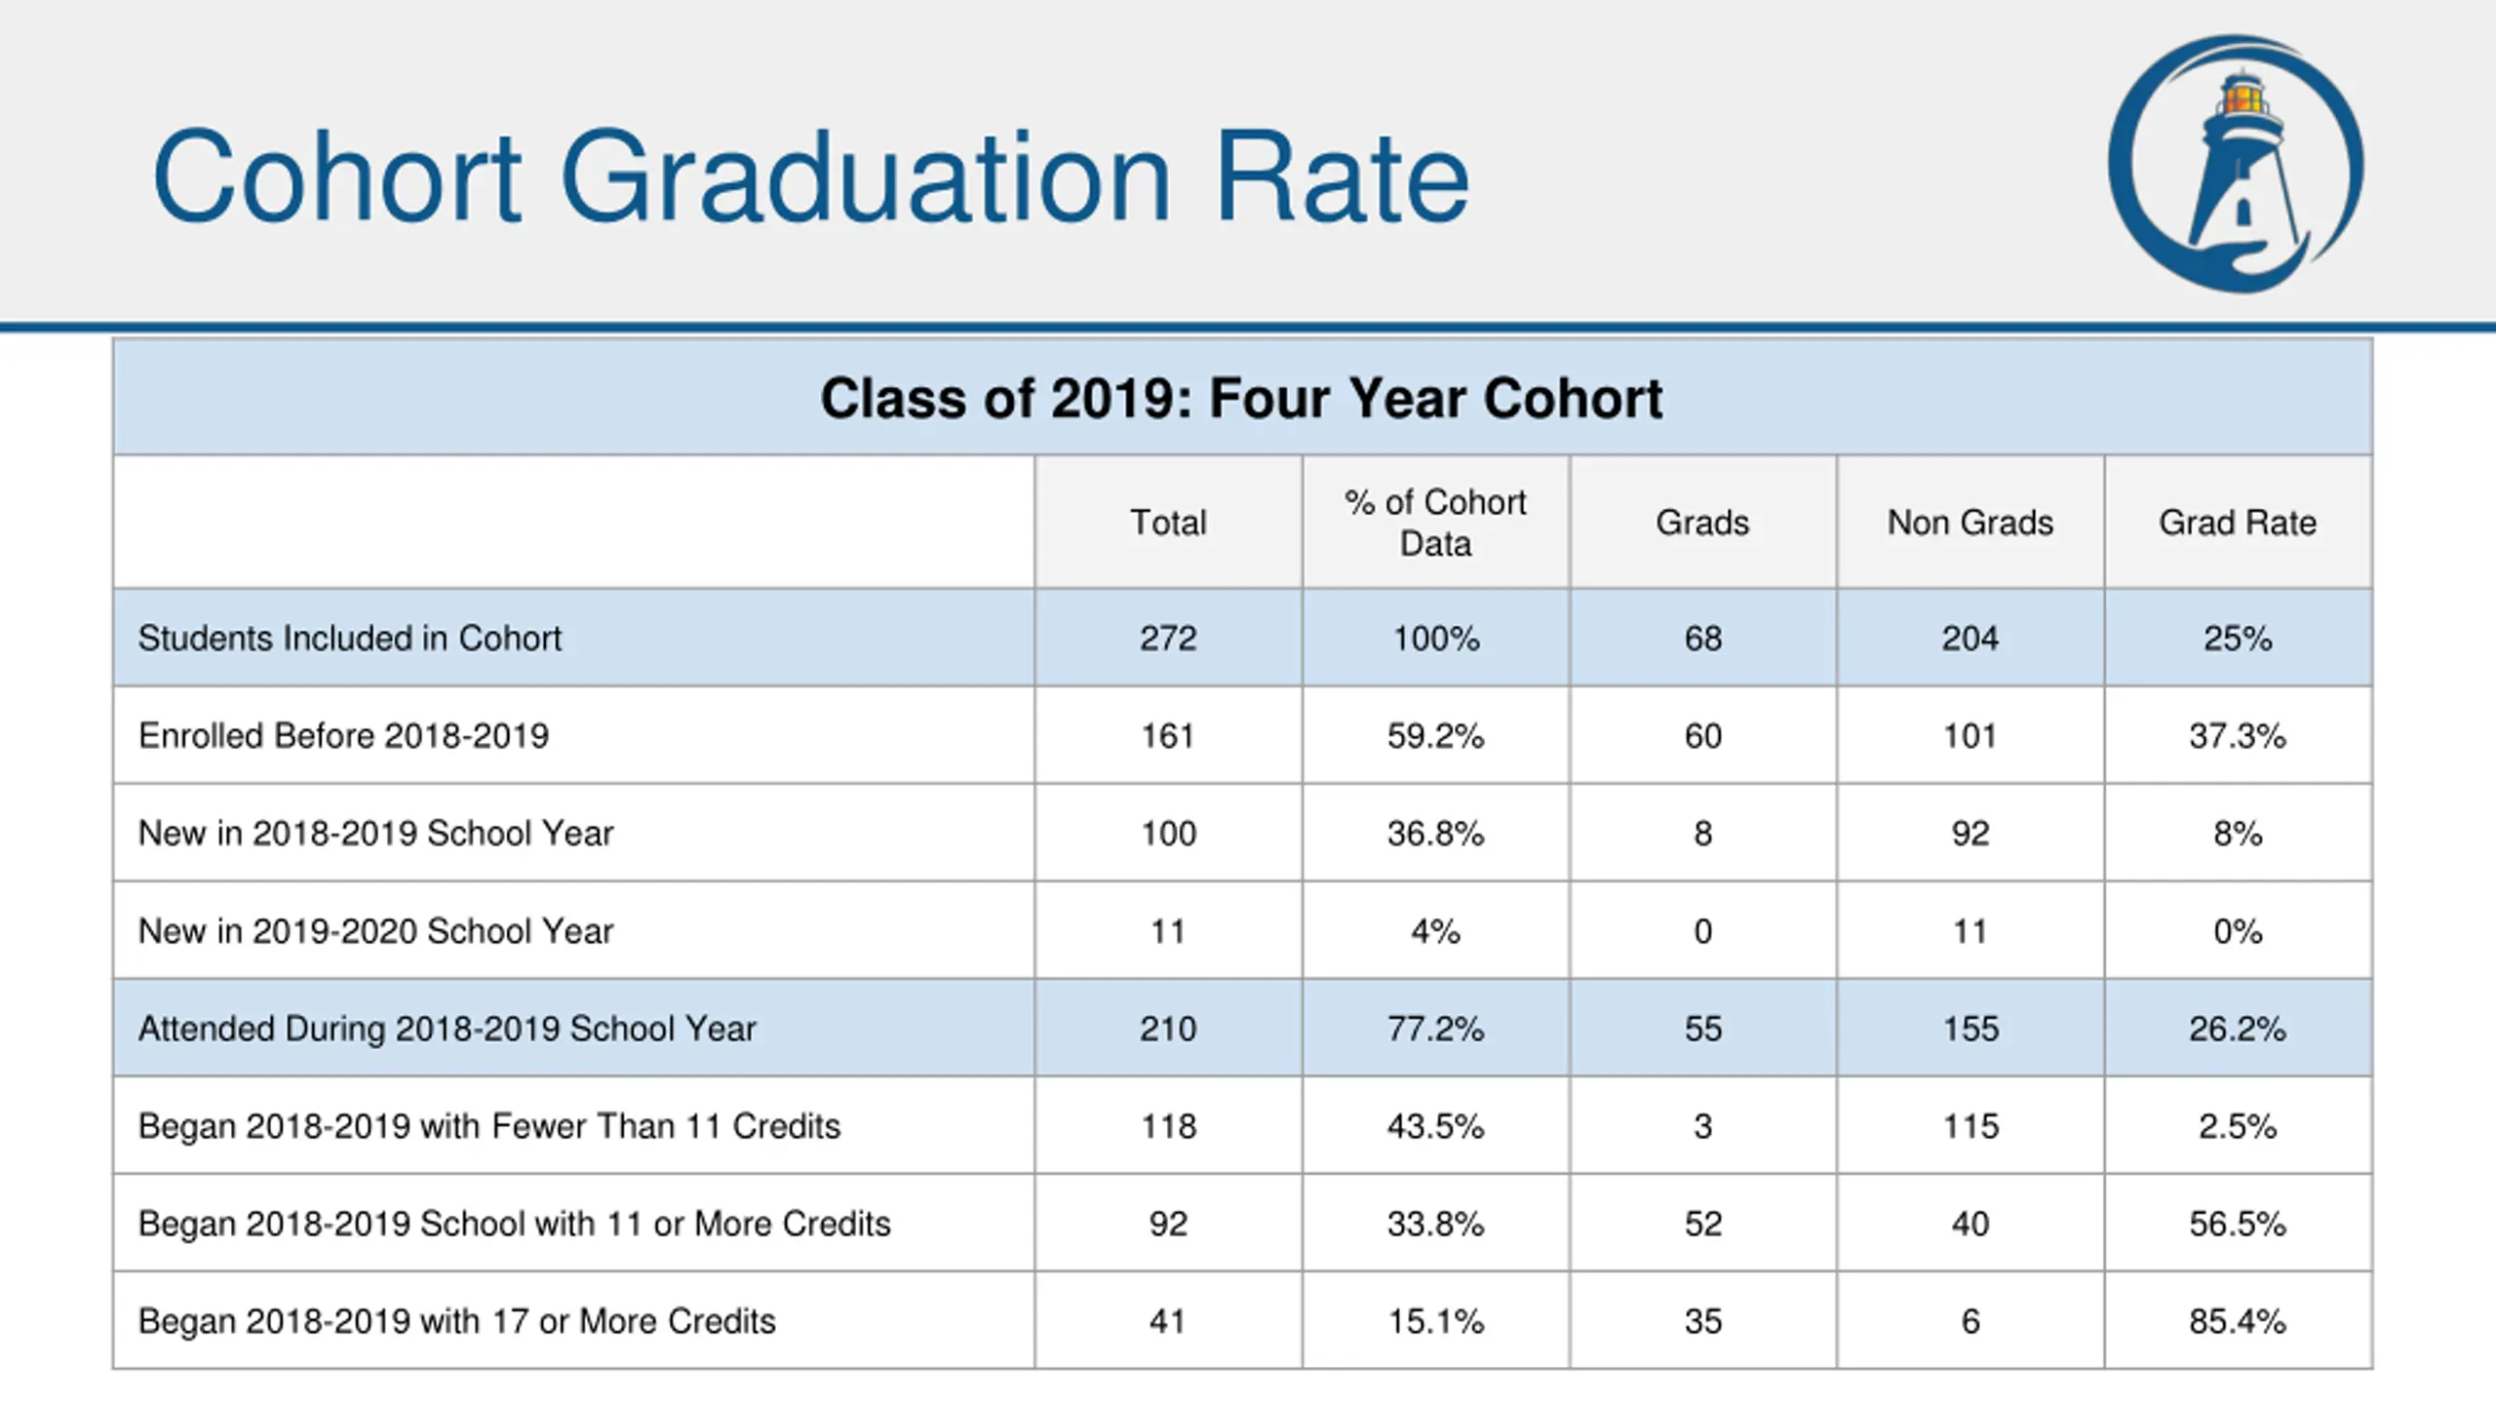The image size is (2496, 1404).
Task: Select the New in 2019-2020 School Year label
Action: pos(375,931)
